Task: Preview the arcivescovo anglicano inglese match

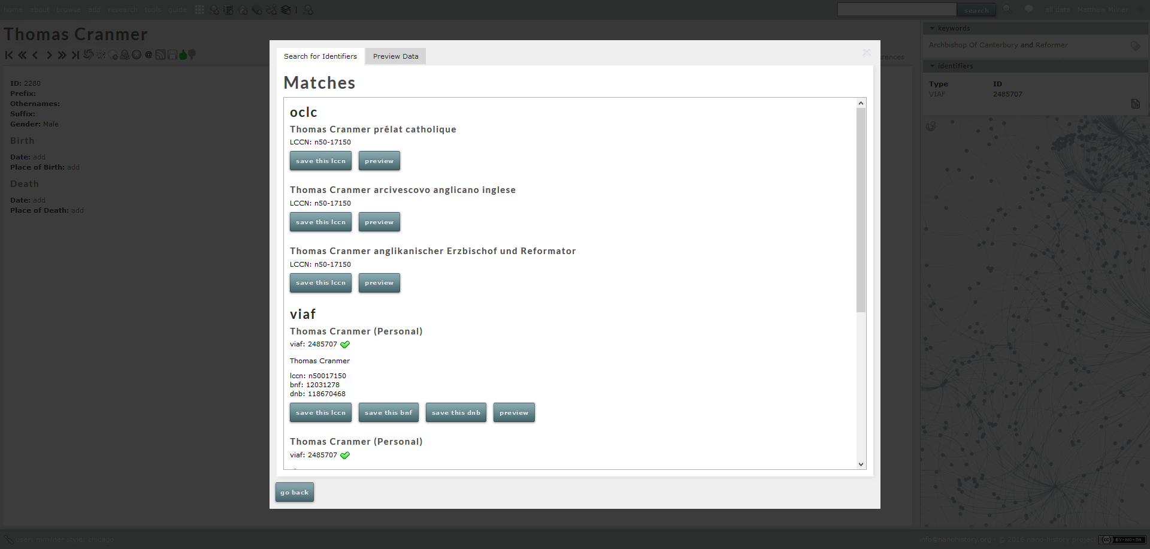Action: tap(379, 222)
